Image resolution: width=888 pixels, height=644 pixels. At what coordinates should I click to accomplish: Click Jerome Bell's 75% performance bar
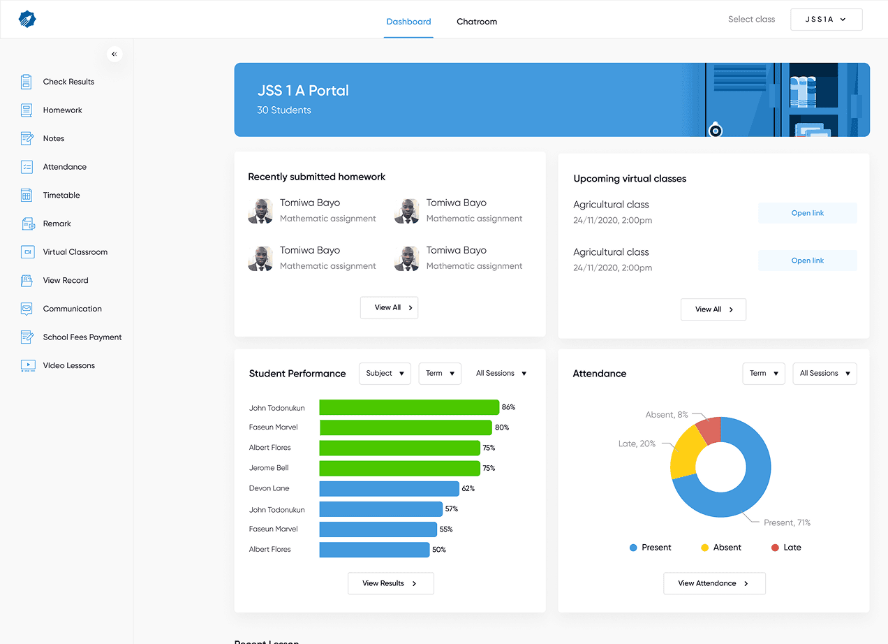coord(400,468)
